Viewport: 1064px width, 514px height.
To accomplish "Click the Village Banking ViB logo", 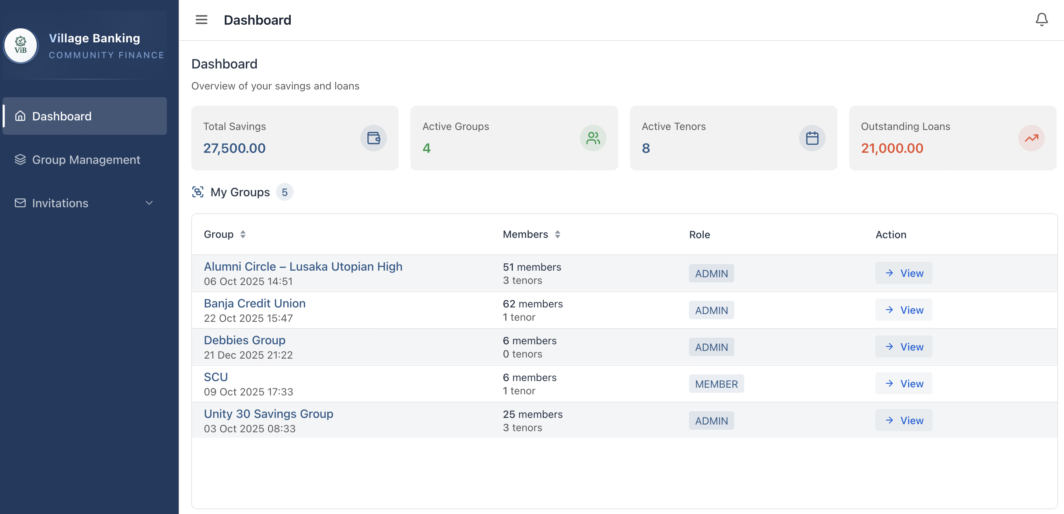I will tap(20, 45).
